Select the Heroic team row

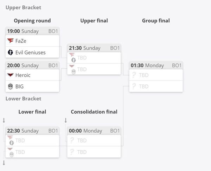32,75
